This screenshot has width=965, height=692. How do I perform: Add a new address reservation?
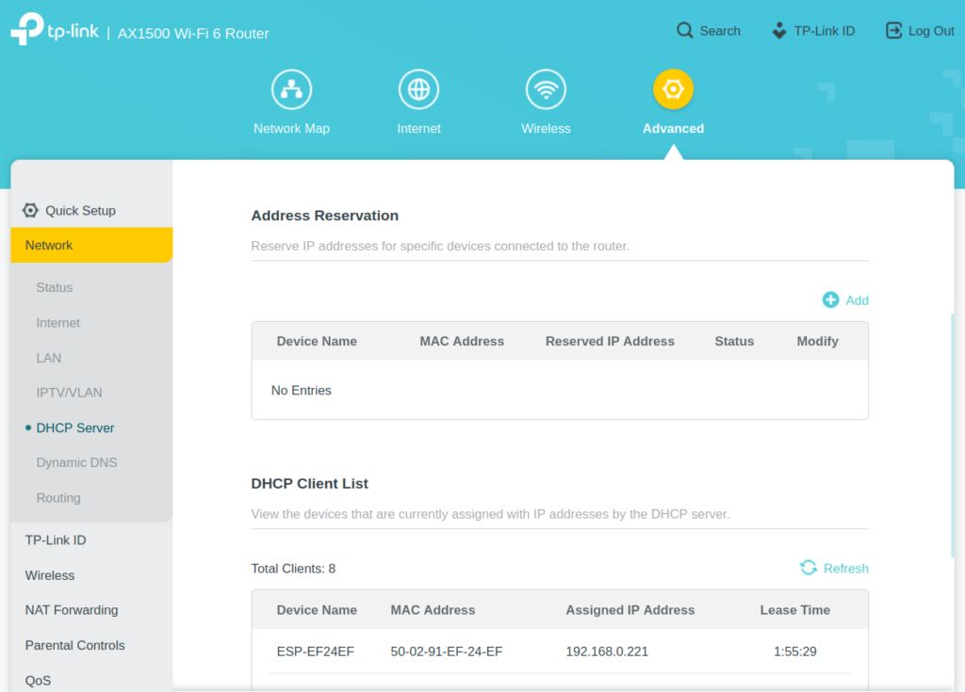coord(845,300)
